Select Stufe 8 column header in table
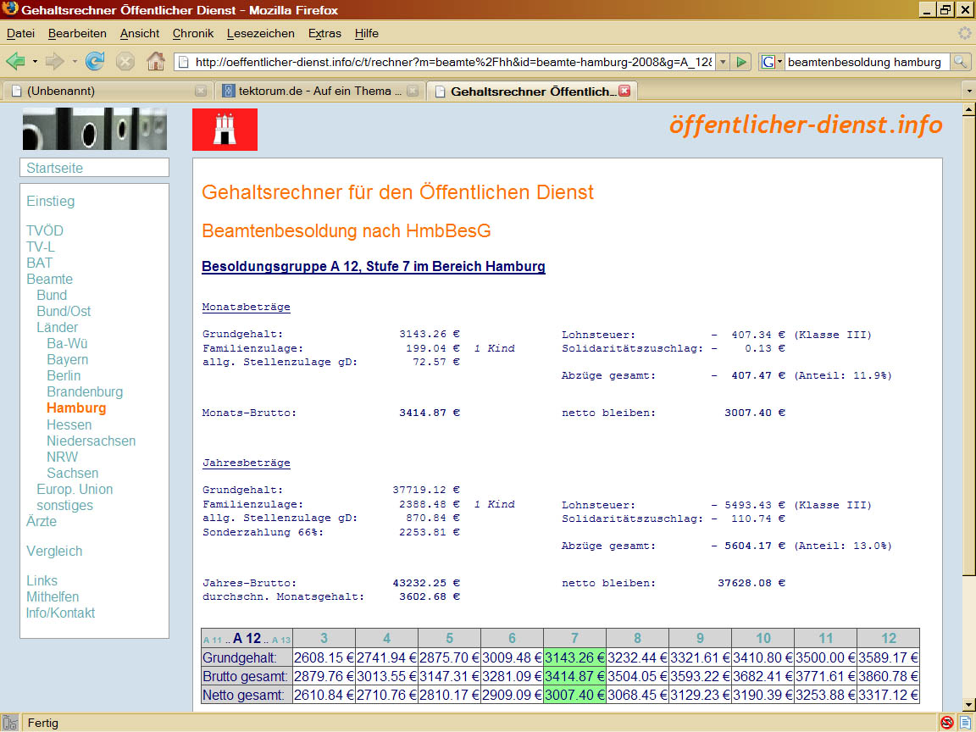Viewport: 976px width, 732px height. [637, 638]
